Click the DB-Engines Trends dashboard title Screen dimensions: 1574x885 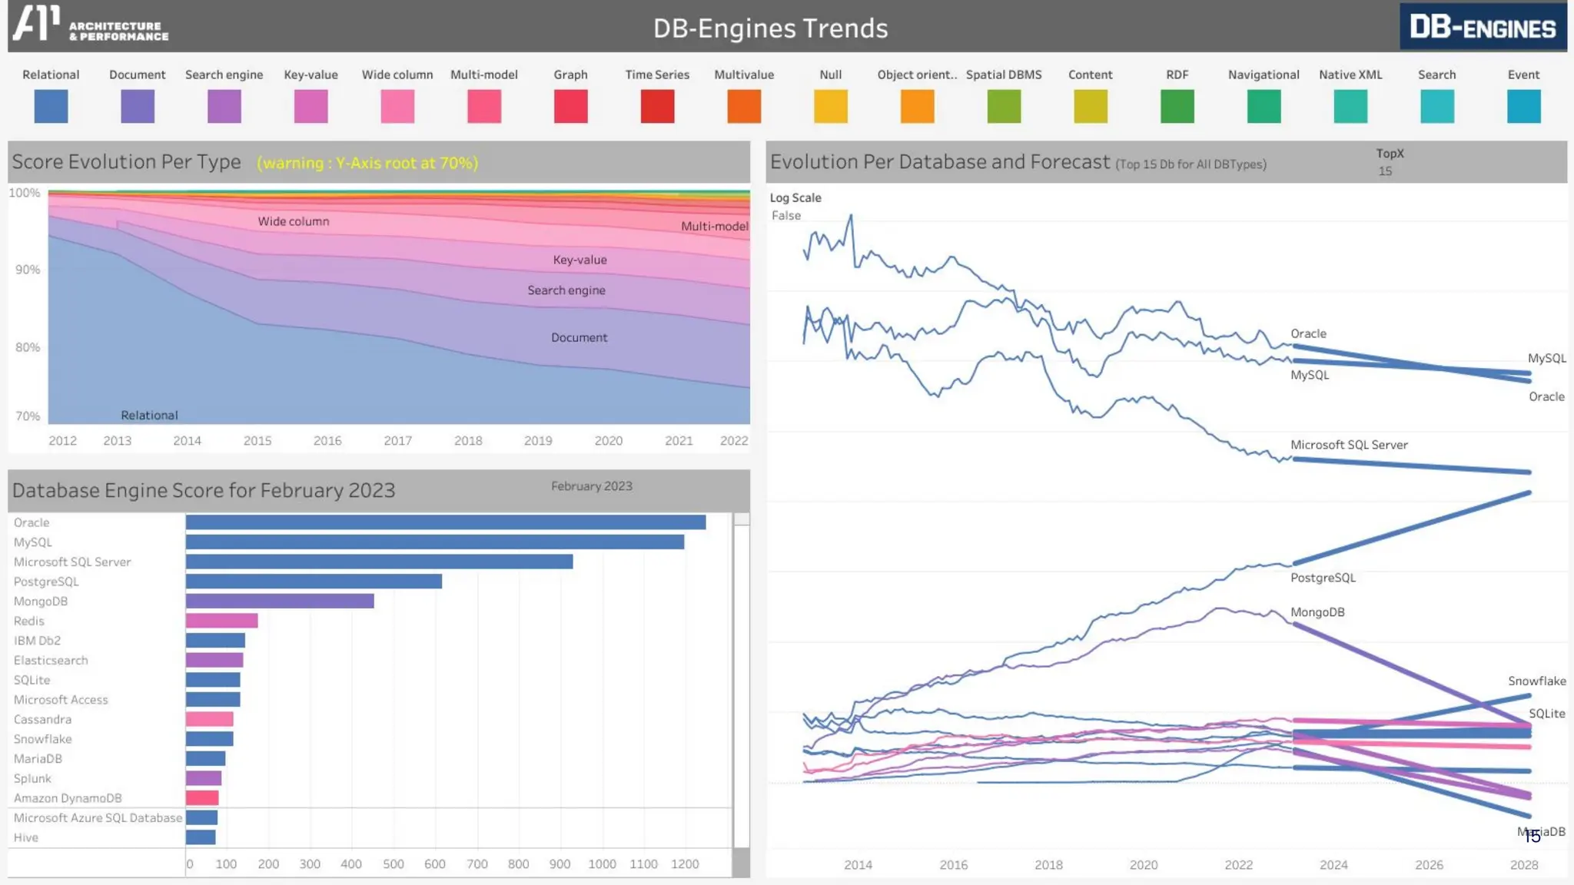[x=770, y=28]
